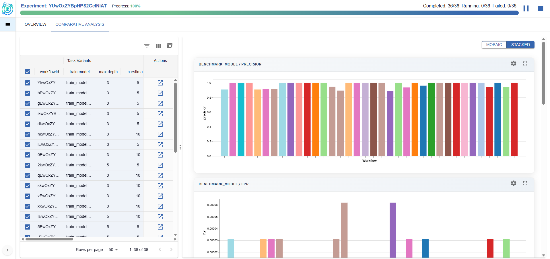Toggle the select-all checkbox in the table header
The height and width of the screenshot is (259, 550).
(x=27, y=72)
